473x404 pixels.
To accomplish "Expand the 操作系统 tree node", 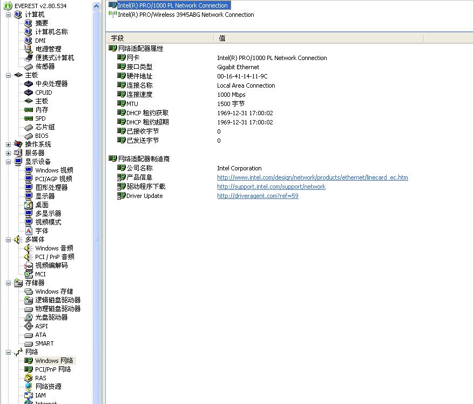I will click(9, 144).
